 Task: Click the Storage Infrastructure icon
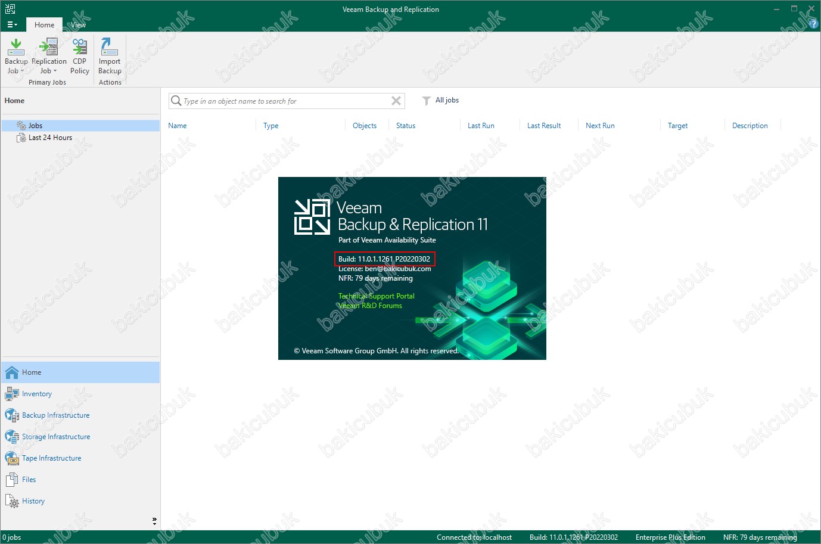click(12, 437)
